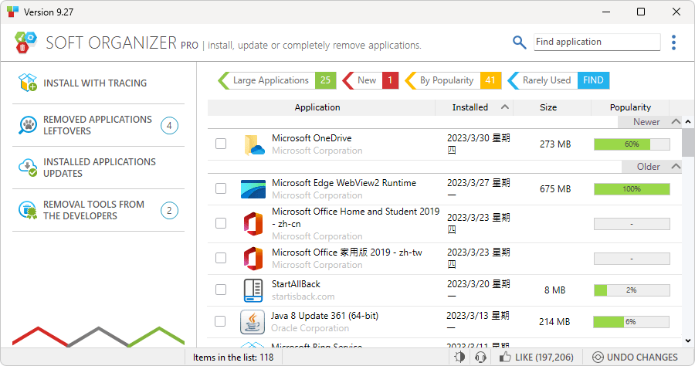Sort by Popularity column header

click(630, 107)
